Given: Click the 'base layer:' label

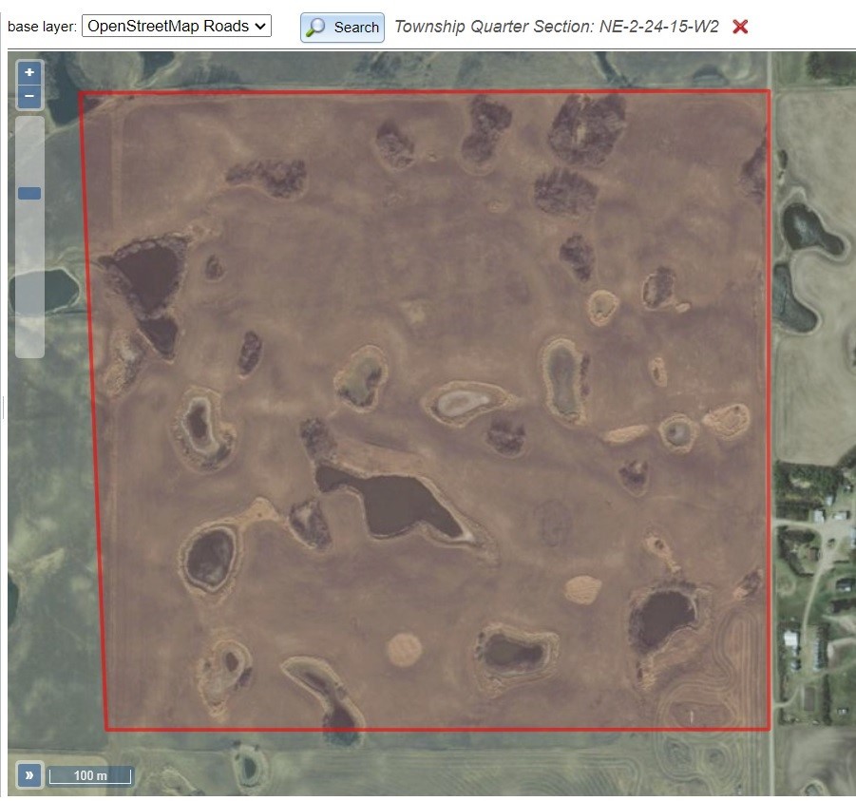Looking at the screenshot, I should point(42,27).
